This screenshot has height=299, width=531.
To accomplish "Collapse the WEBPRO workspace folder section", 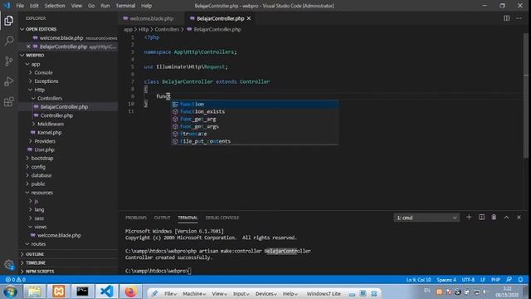I will [32, 55].
